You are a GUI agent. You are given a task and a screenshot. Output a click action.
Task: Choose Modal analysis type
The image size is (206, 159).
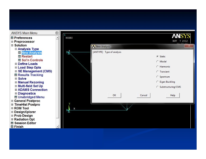[158, 62]
